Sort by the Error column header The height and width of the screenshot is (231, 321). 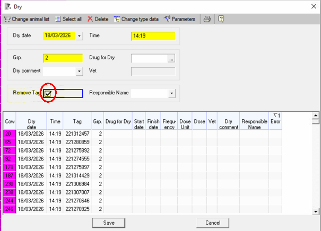click(275, 121)
